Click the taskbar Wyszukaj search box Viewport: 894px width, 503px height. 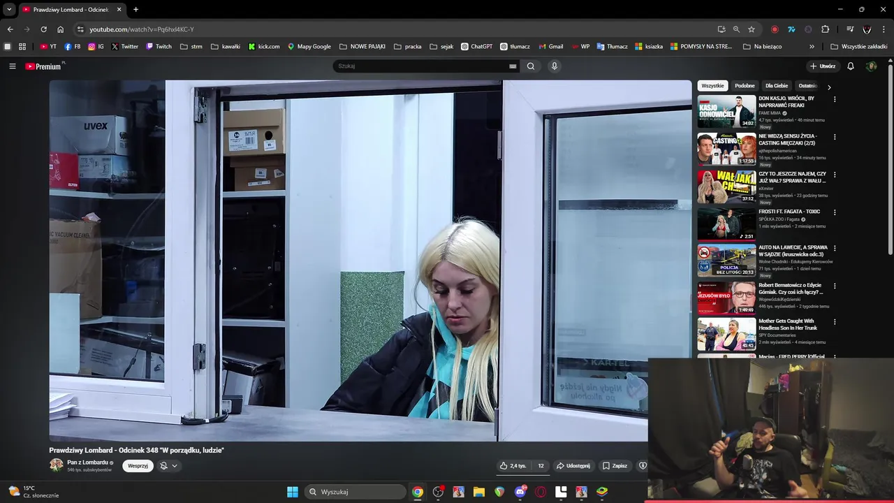tap(356, 492)
